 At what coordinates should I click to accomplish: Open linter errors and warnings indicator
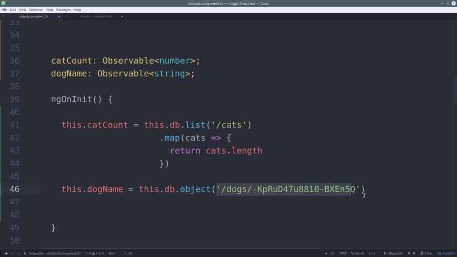click(x=94, y=253)
